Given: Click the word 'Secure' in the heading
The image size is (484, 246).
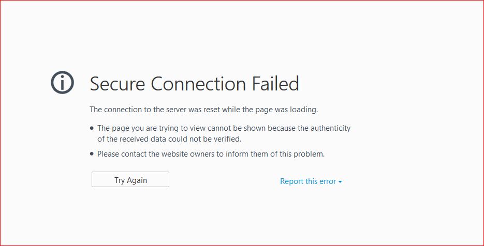Looking at the screenshot, I should click(118, 84).
